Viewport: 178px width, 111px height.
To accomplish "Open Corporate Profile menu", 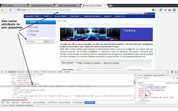I will [33, 16].
